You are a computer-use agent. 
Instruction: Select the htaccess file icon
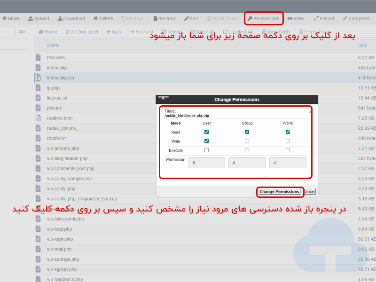[x=38, y=57]
